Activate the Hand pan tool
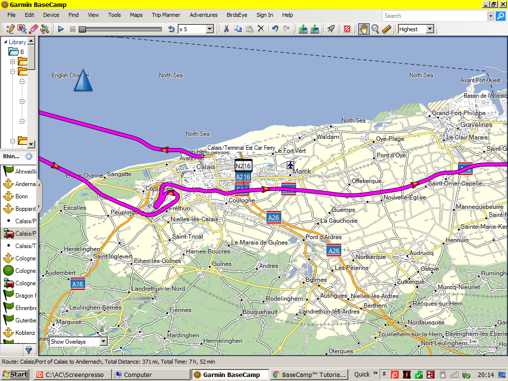 pyautogui.click(x=364, y=29)
